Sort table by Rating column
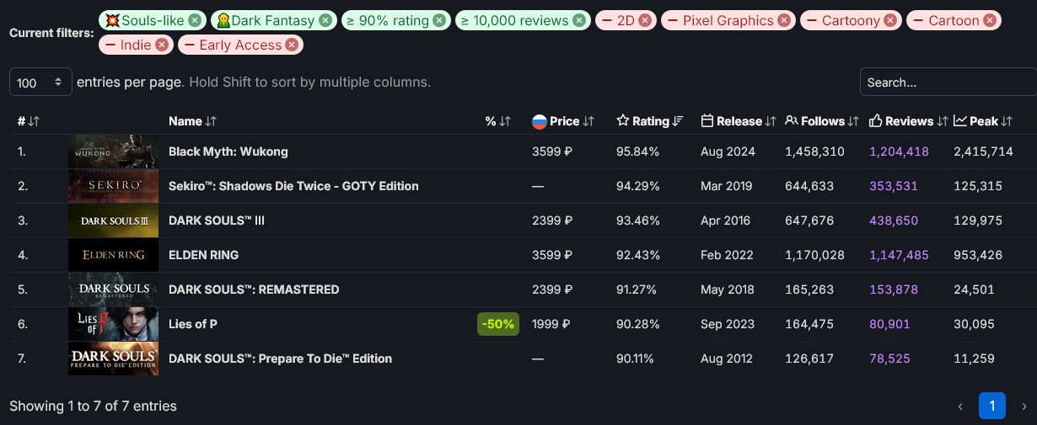The height and width of the screenshot is (425, 1037). [x=650, y=121]
